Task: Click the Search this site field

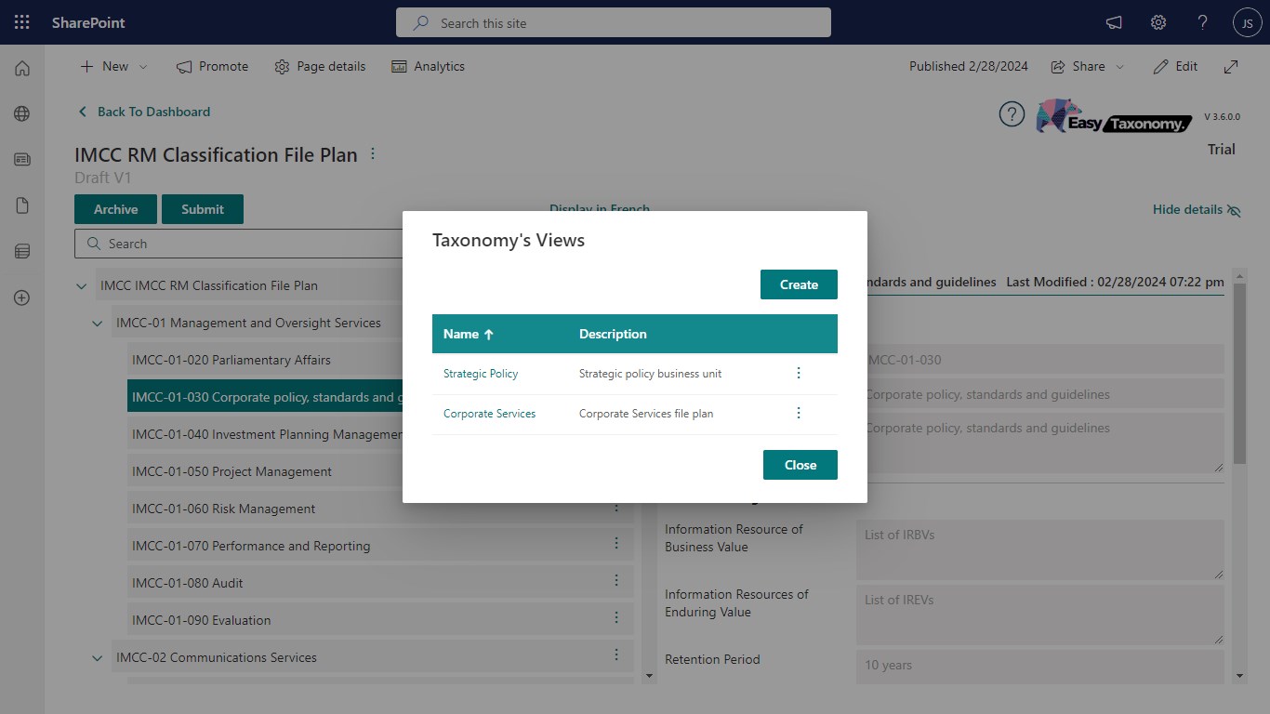Action: [614, 22]
